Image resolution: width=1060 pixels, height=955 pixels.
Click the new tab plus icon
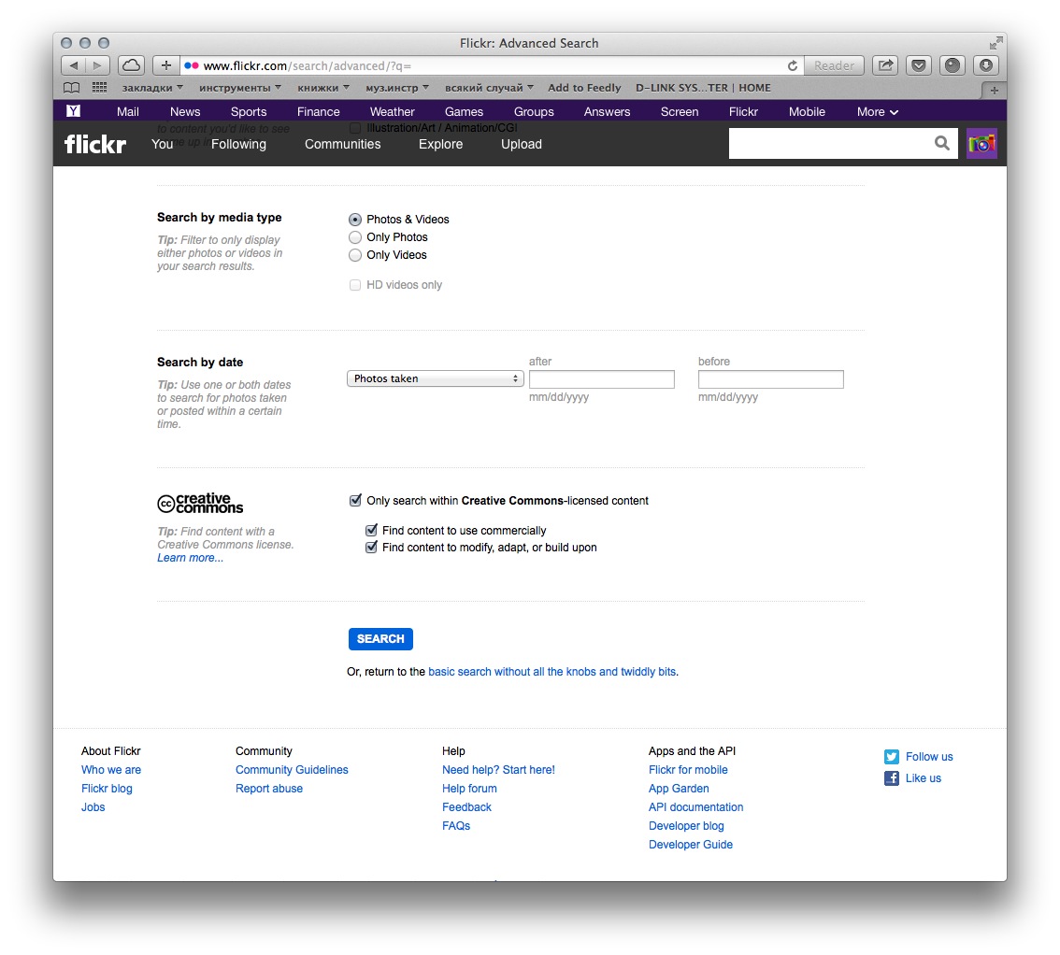tap(994, 90)
